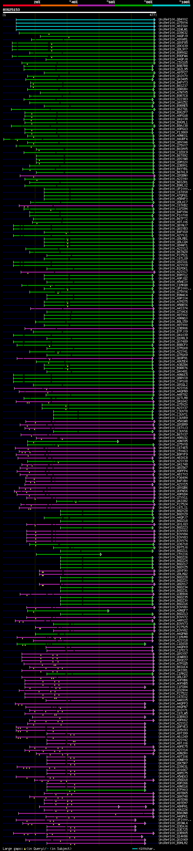This screenshot has height=851, width=193.
Task: Select hit UniRef100_Q40481
Action: (173, 372)
